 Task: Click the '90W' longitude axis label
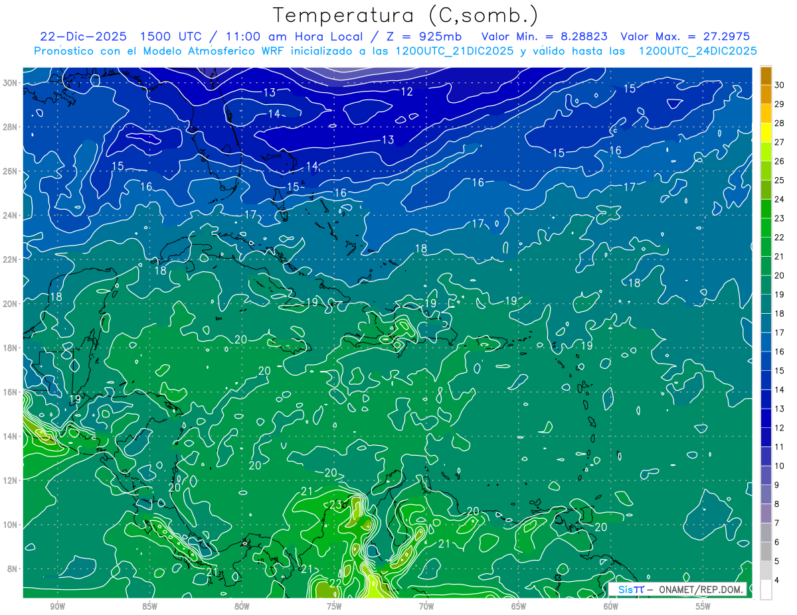pos(57,606)
